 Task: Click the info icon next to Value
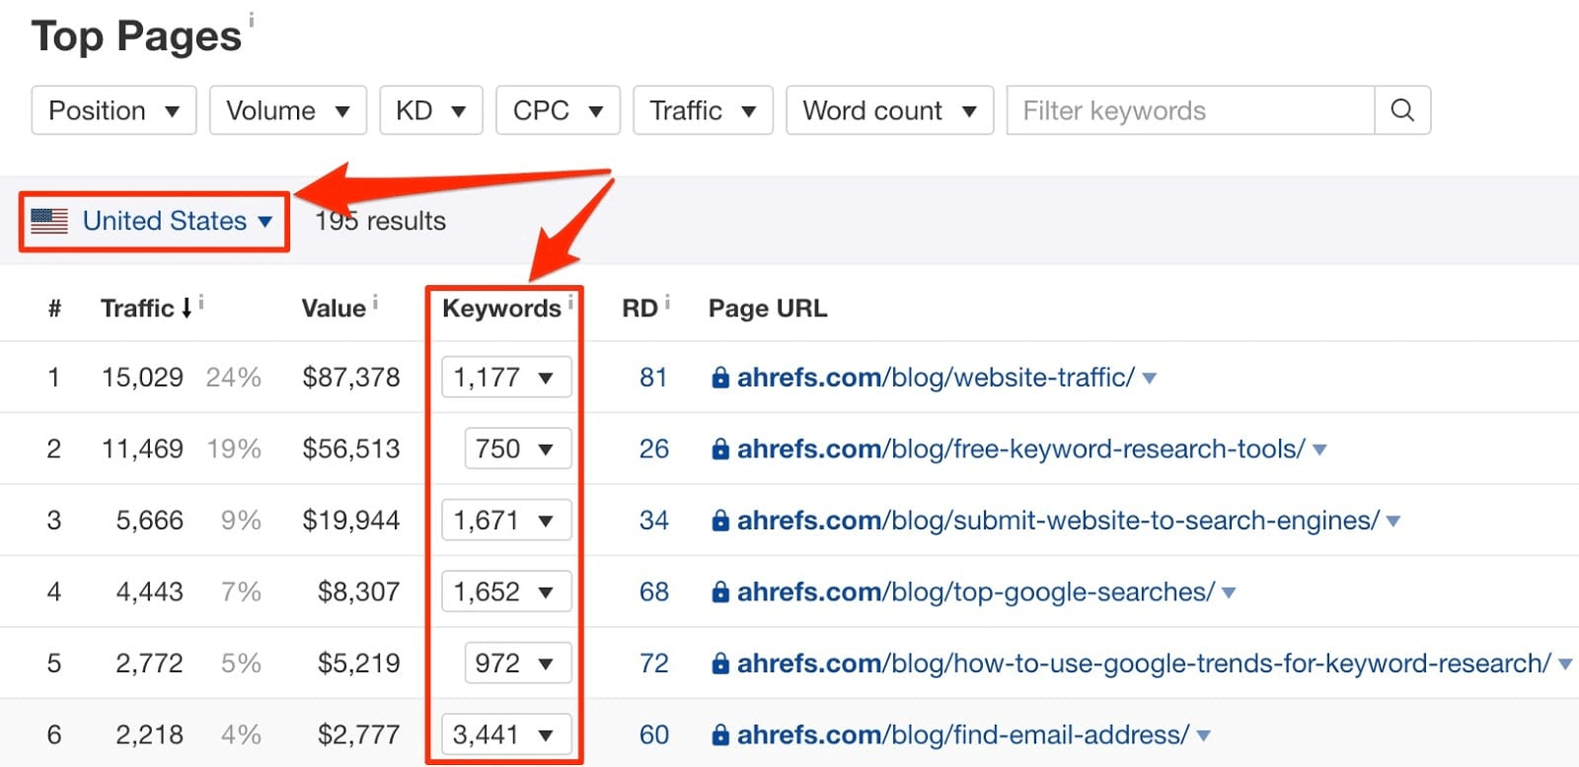coord(375,303)
